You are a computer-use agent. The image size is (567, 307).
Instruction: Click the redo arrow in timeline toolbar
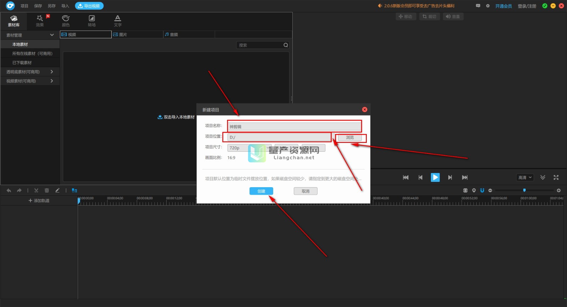[x=19, y=190]
